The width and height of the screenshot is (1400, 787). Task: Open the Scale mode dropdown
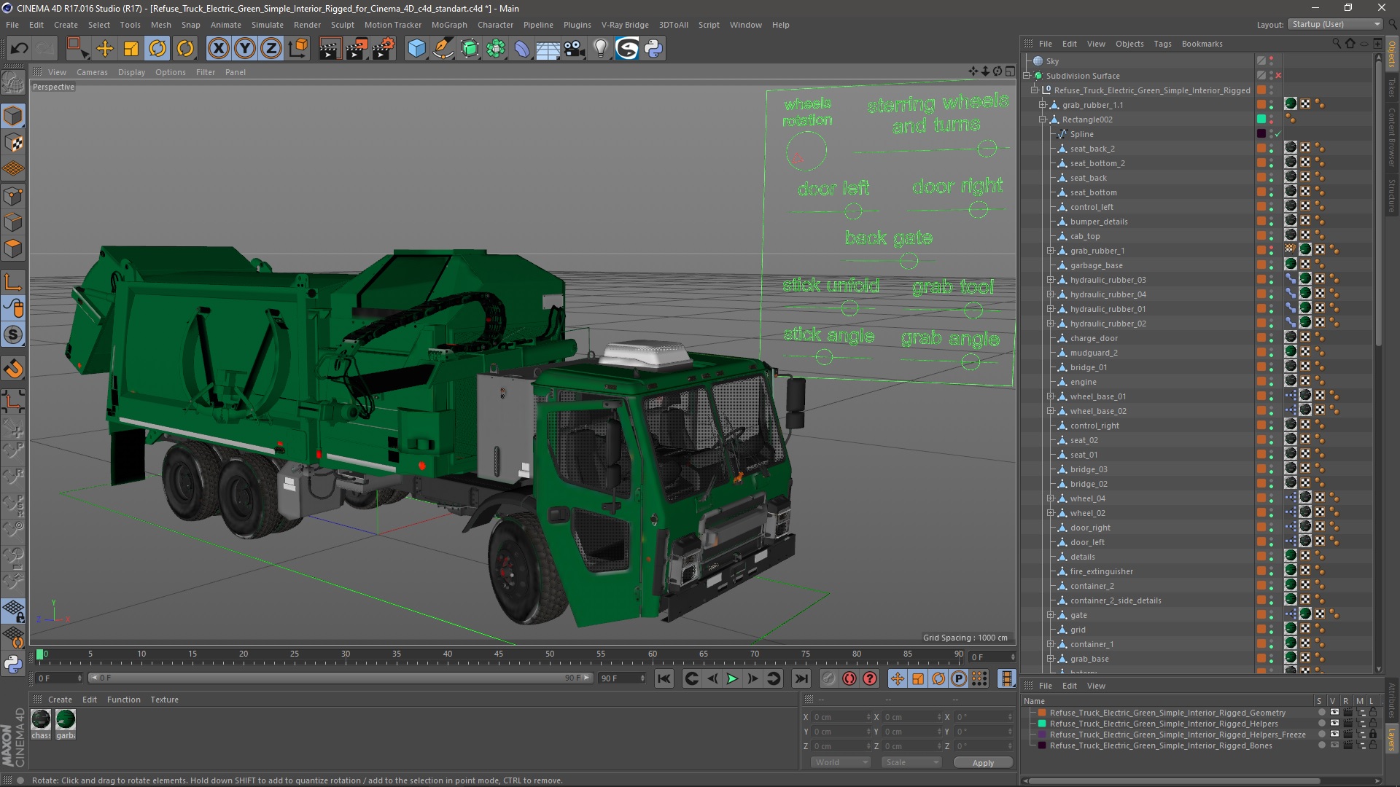pyautogui.click(x=911, y=762)
